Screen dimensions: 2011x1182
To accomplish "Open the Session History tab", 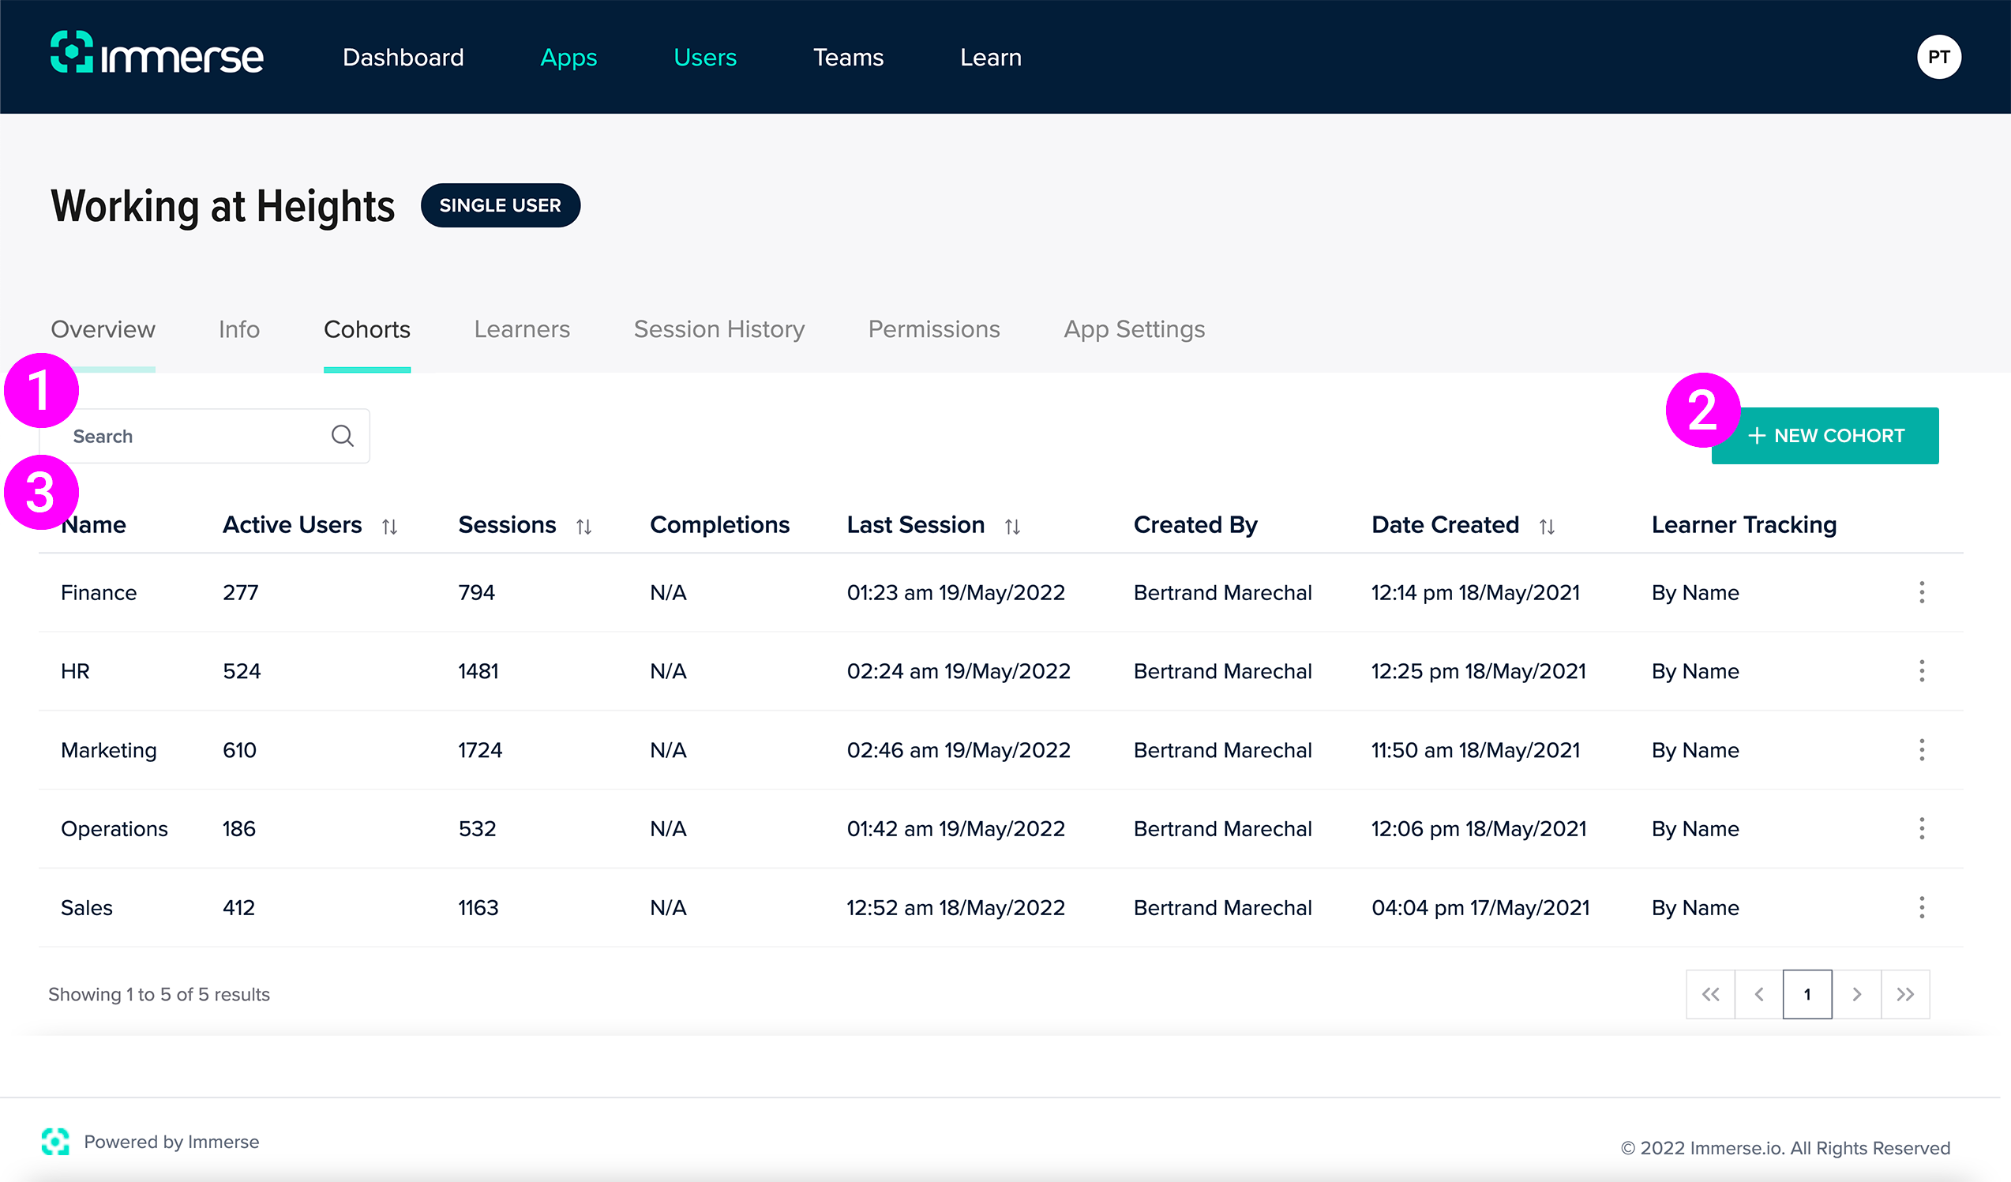I will 718,328.
